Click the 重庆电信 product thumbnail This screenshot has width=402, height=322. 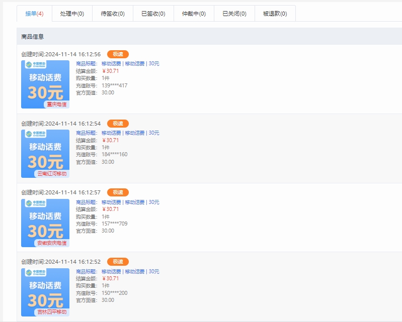point(45,84)
